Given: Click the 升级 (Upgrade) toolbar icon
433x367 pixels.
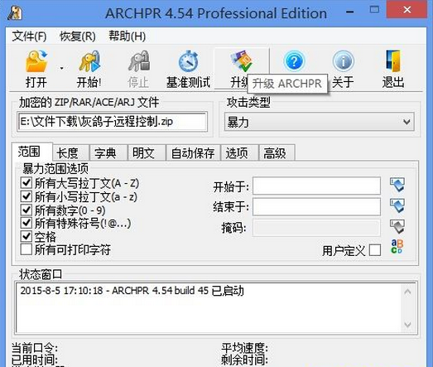Looking at the screenshot, I should pos(242,60).
